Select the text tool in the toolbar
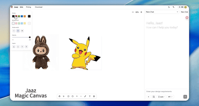Image resolution: width=199 pixels, height=106 pixels. pos(90,96)
